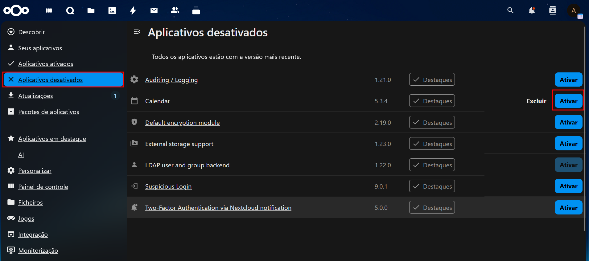The height and width of the screenshot is (261, 589).
Task: Click the page vertical scrollbar
Action: 584,129
